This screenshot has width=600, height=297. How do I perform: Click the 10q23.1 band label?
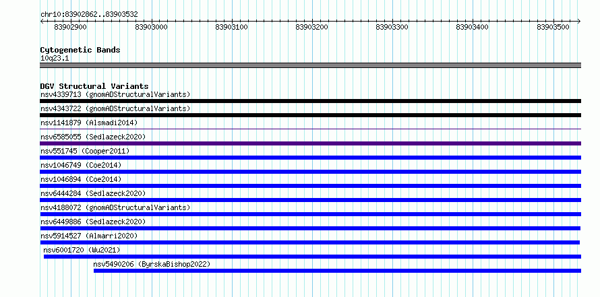(x=55, y=59)
